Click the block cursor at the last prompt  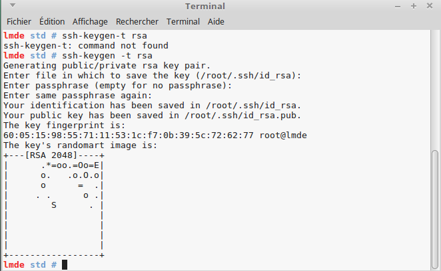(65, 265)
